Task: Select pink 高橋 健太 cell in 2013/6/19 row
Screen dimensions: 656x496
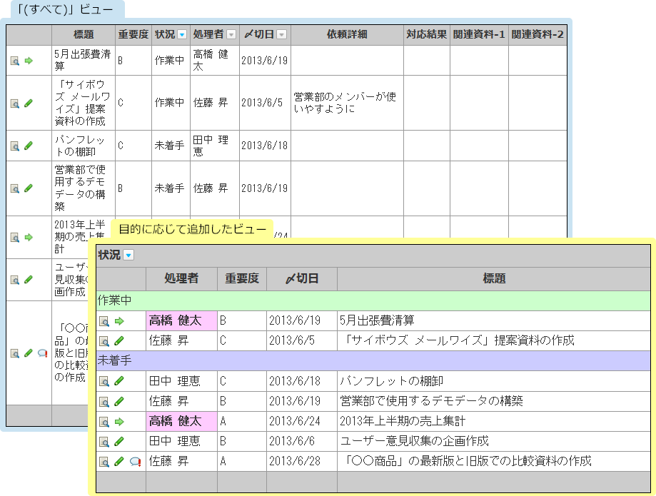Action: pos(181,320)
